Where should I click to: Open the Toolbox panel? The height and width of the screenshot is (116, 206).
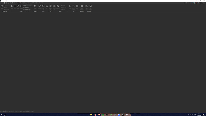tap(40, 7)
